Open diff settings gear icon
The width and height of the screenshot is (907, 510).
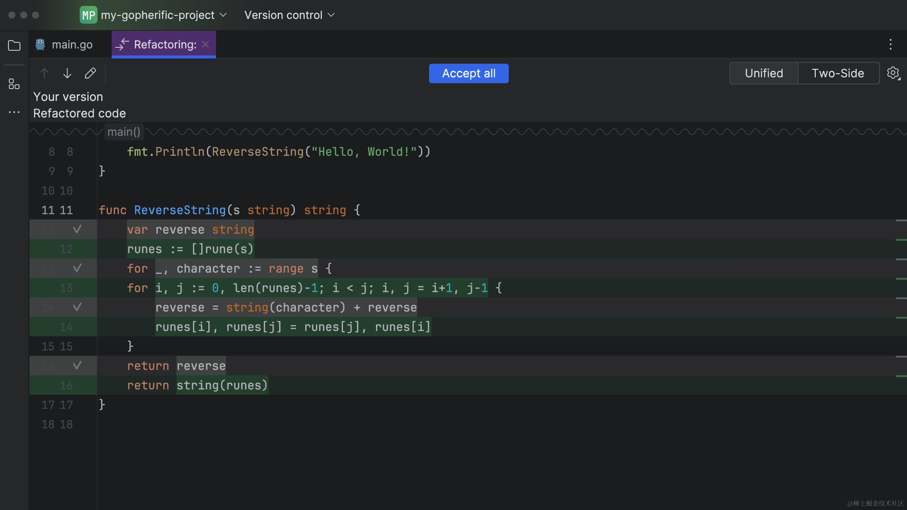tap(893, 73)
